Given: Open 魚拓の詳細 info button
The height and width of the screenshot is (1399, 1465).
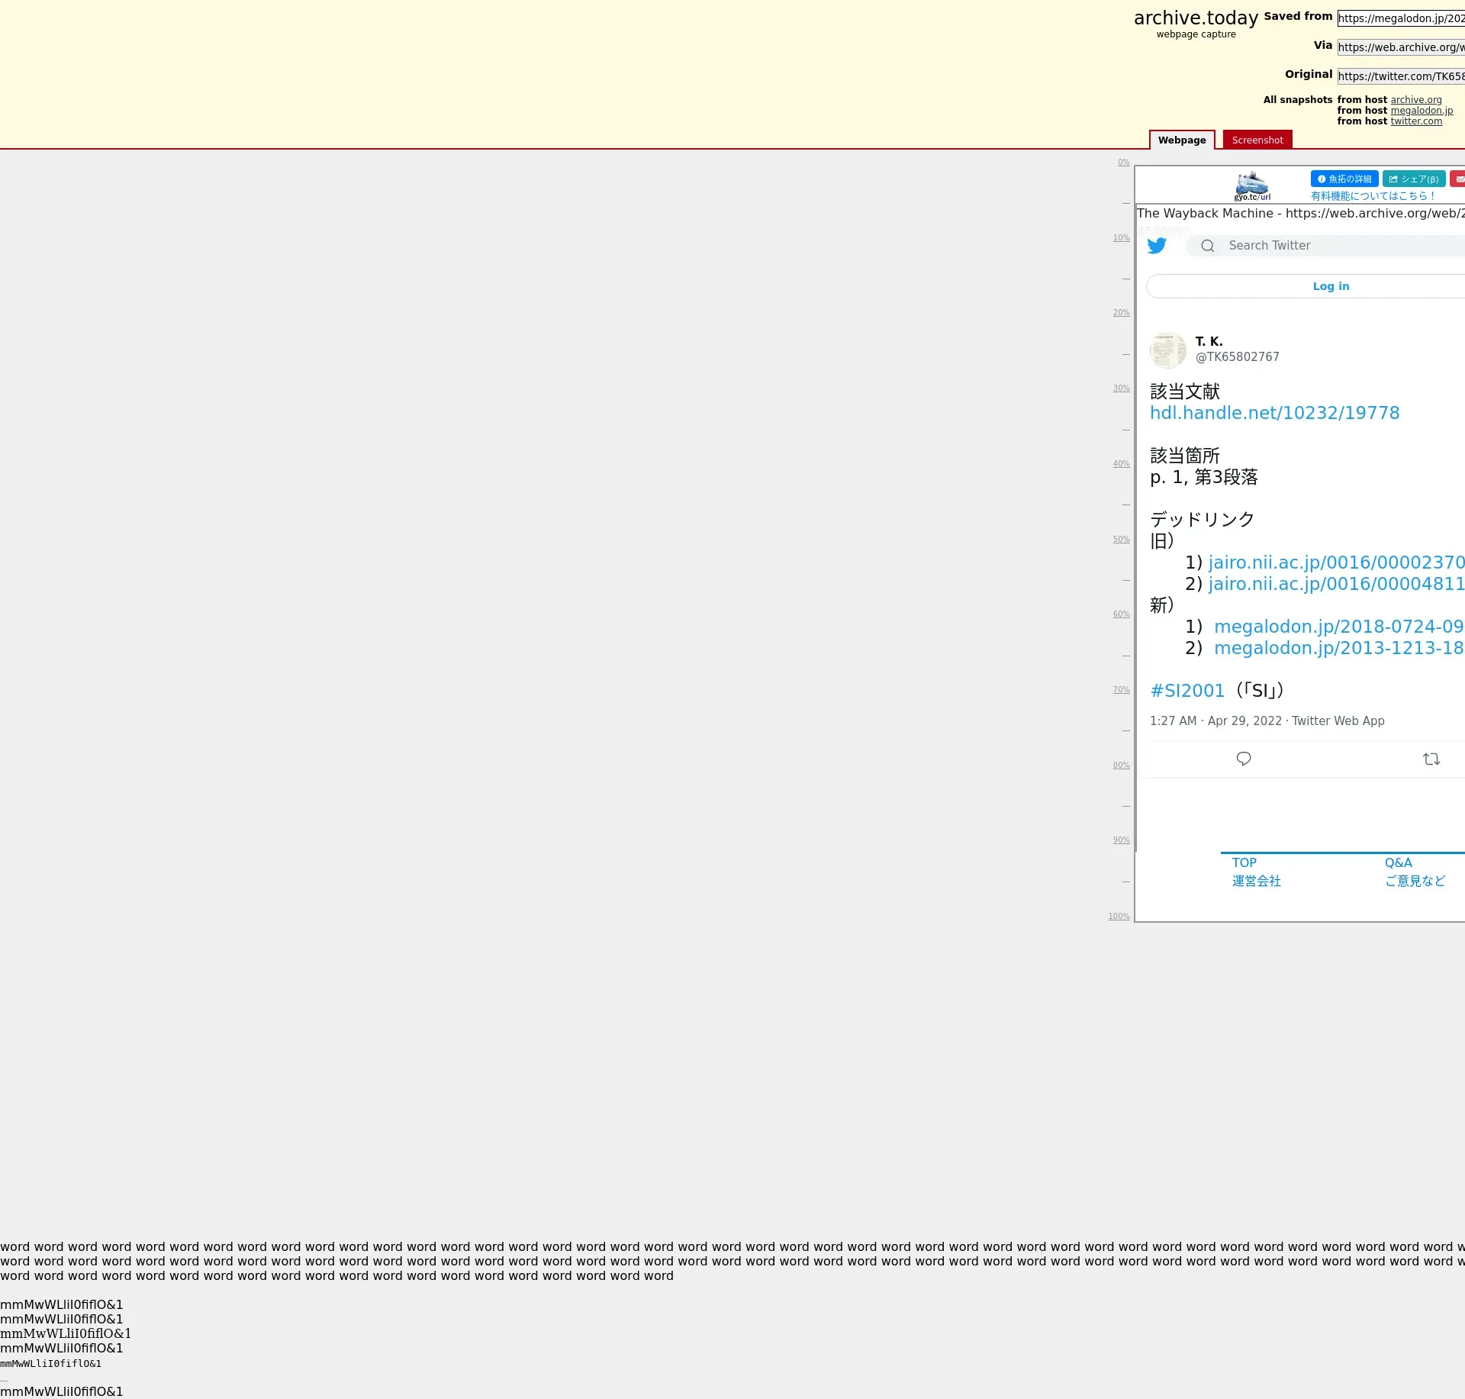Looking at the screenshot, I should click(x=1344, y=179).
